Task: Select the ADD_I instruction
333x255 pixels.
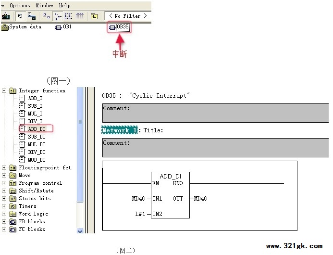Action: pyautogui.click(x=31, y=98)
